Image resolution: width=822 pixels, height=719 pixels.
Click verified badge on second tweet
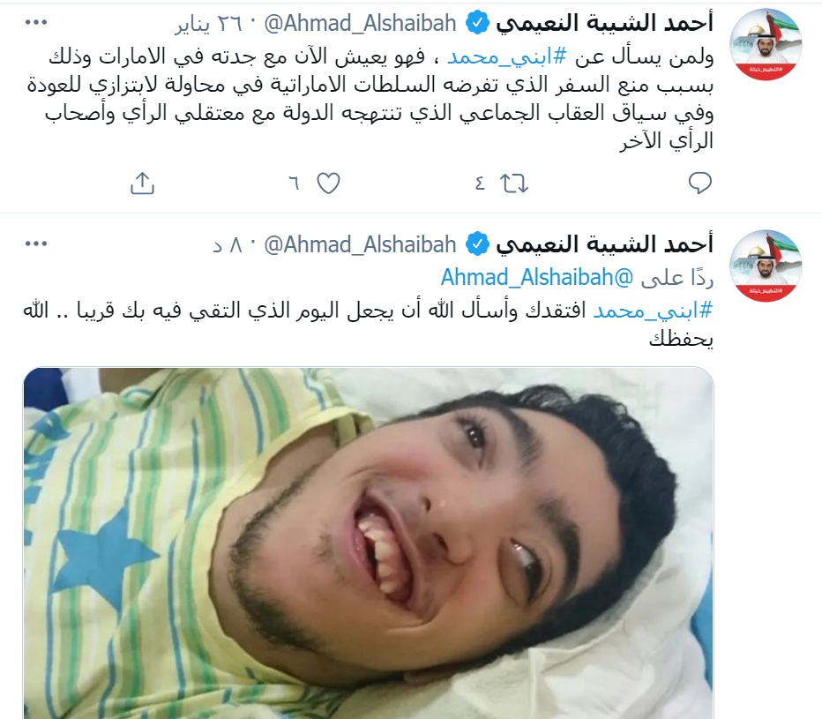[x=477, y=244]
